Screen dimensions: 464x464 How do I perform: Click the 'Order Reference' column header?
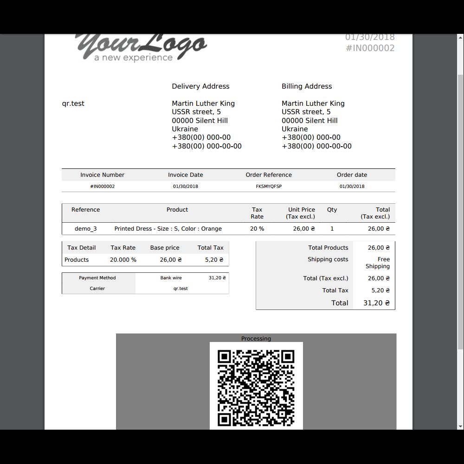[269, 175]
